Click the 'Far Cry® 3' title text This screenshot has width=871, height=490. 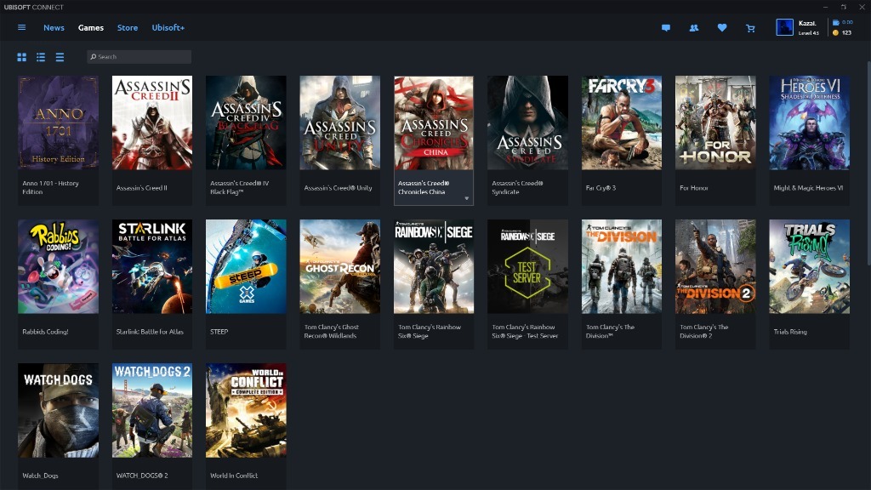[x=601, y=188]
